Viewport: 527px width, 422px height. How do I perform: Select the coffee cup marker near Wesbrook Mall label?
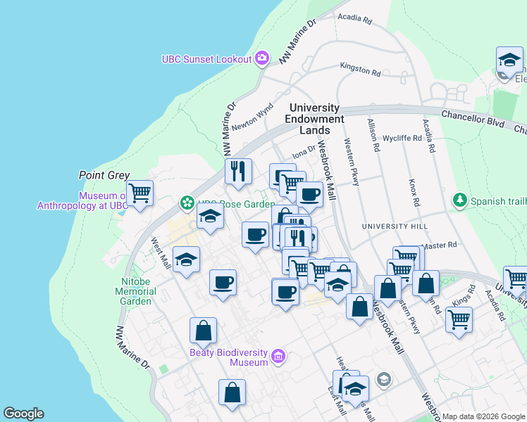pos(309,196)
